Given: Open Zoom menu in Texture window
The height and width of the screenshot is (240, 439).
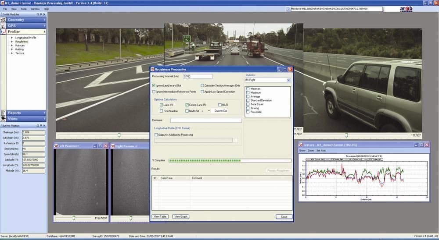Looking at the screenshot, I should (311, 151).
